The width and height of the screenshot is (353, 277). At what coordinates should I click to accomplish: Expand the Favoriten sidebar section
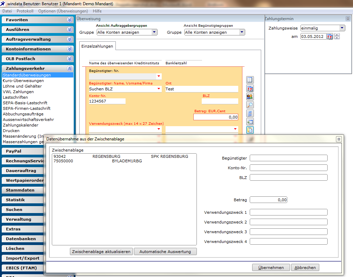click(70, 20)
